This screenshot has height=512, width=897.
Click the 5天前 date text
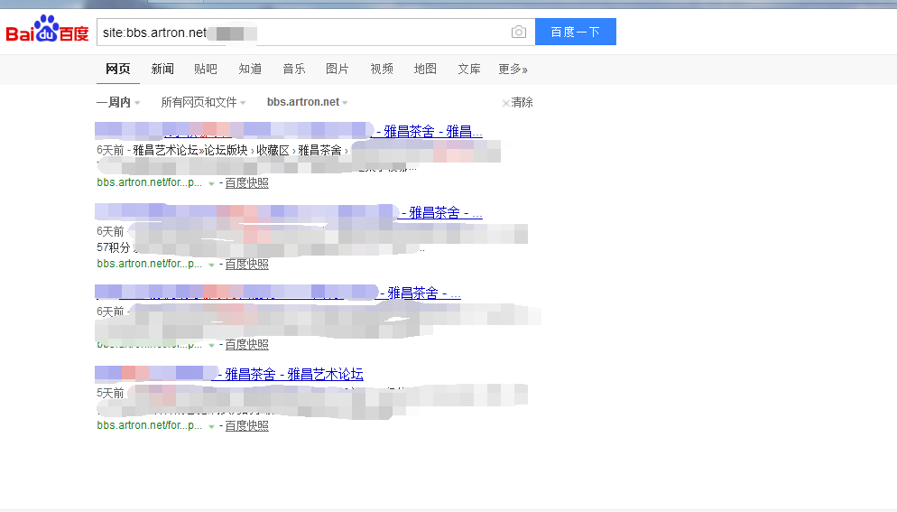[110, 393]
